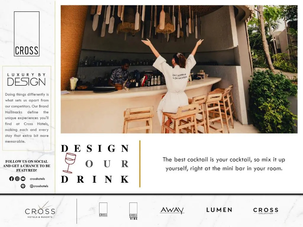The width and height of the screenshot is (303, 227).
Task: Select the Brand Hallmarks paragraph
Action: click(27, 118)
